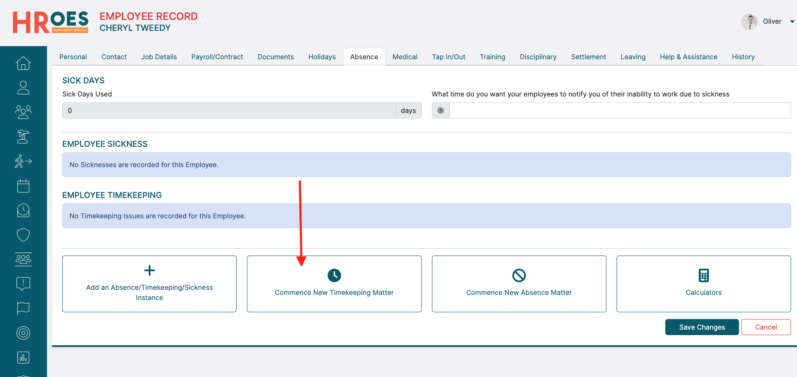
Task: Select the Payroll/Contract tab
Action: [x=217, y=57]
